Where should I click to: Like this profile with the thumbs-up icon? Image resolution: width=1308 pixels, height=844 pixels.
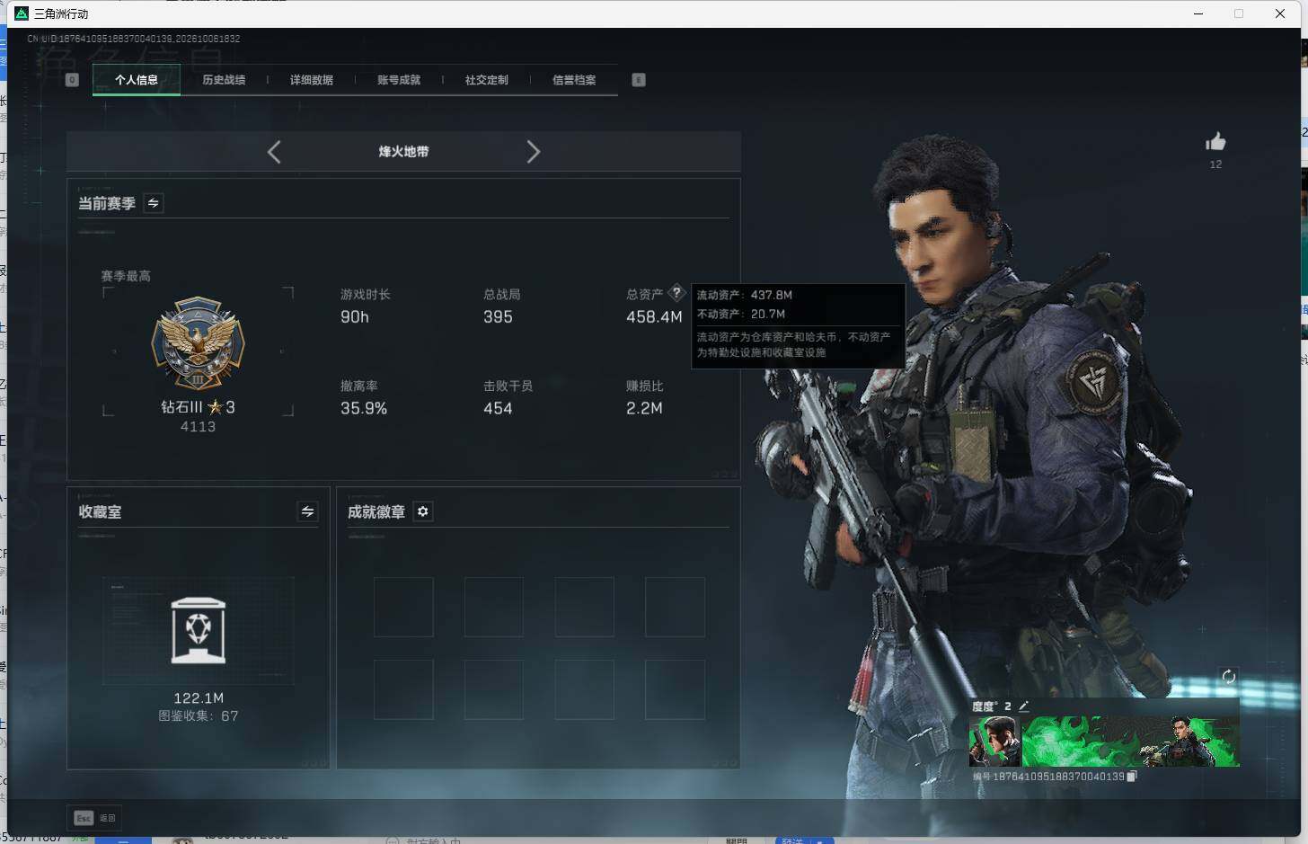click(1215, 142)
